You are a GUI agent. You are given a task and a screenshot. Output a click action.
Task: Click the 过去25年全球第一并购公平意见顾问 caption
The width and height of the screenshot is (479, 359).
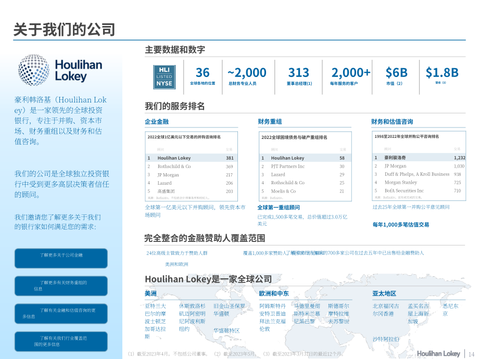pyautogui.click(x=411, y=207)
